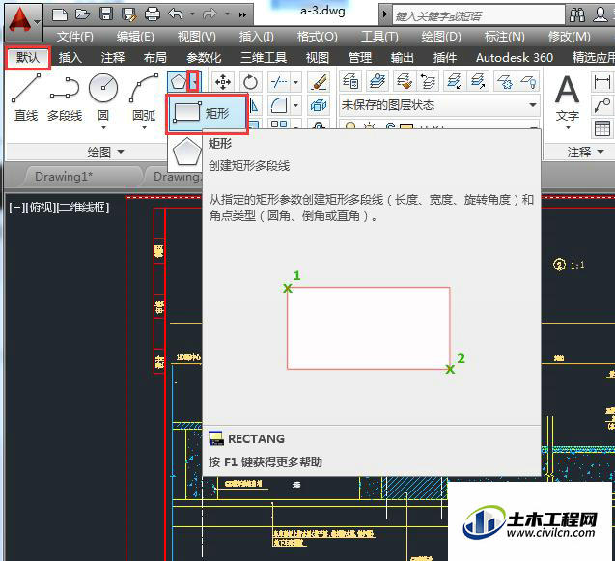Click the binoculars search icon

click(x=577, y=14)
